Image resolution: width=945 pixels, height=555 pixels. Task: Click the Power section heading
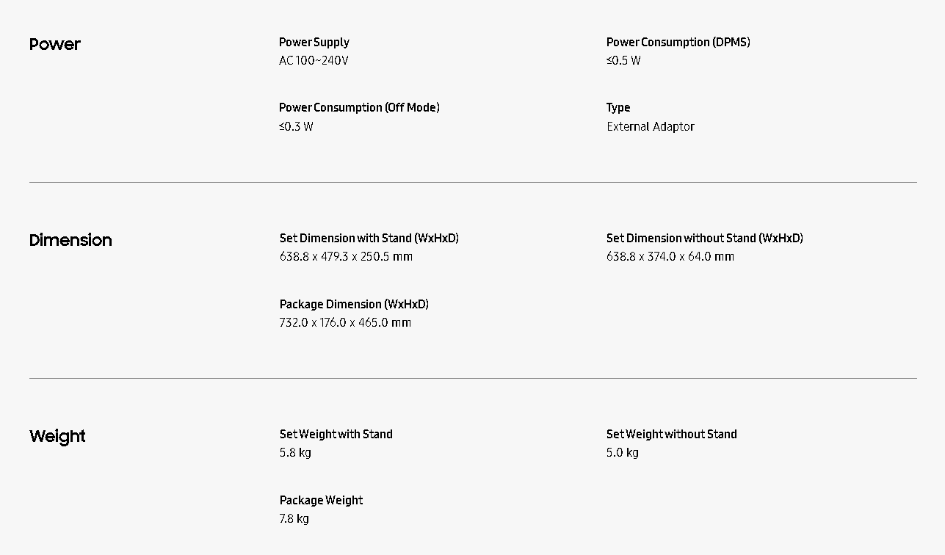tap(55, 44)
